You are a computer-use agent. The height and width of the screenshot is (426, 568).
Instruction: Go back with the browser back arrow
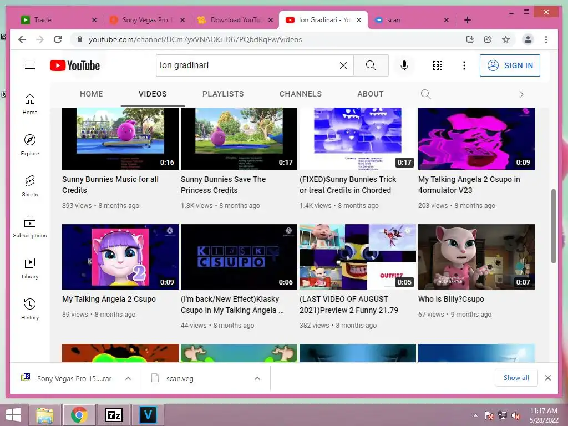click(22, 39)
